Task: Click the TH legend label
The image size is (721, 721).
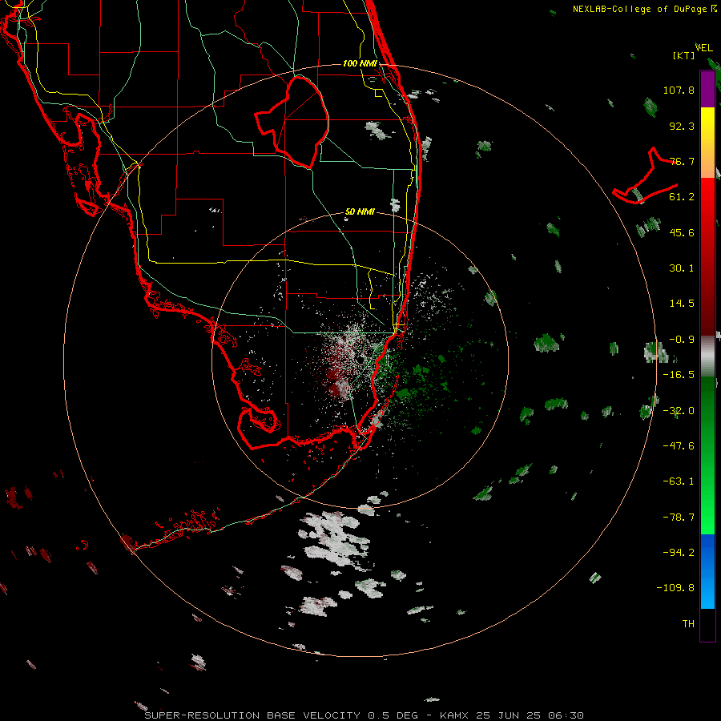Action: [x=688, y=624]
